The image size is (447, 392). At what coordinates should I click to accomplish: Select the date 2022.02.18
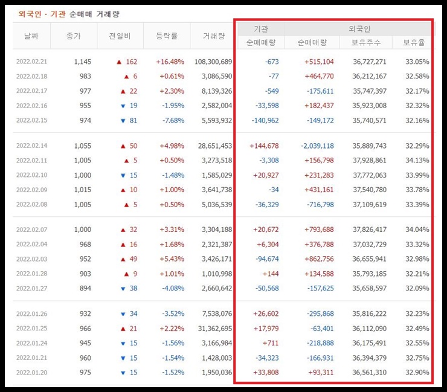coord(31,76)
